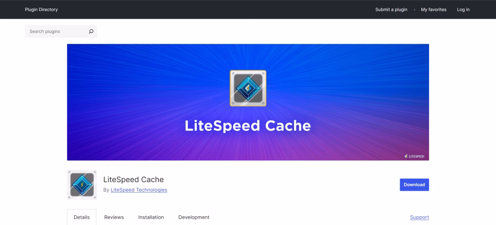Select the Details tab
This screenshot has width=496, height=225.
coord(81,217)
